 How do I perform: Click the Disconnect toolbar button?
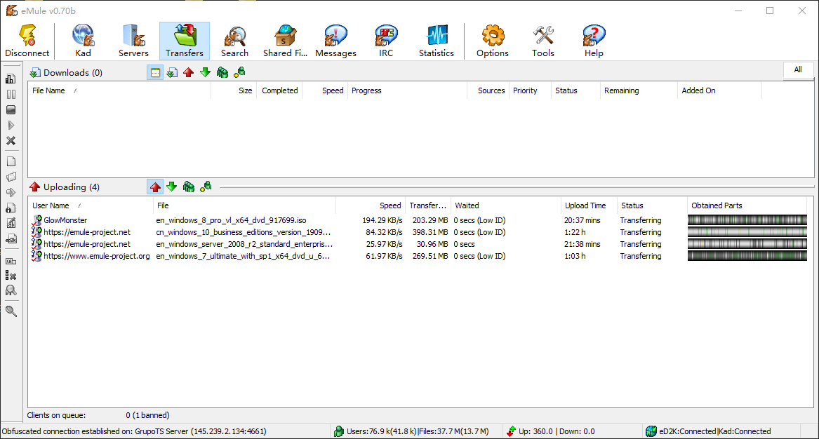click(27, 41)
